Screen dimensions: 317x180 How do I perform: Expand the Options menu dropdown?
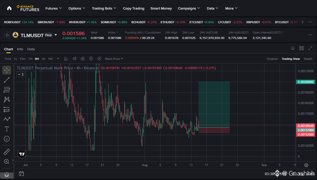(77, 8)
